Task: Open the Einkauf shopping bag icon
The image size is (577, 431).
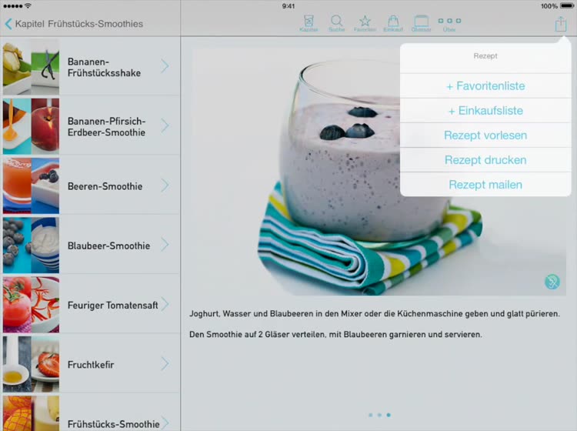Action: pos(393,23)
